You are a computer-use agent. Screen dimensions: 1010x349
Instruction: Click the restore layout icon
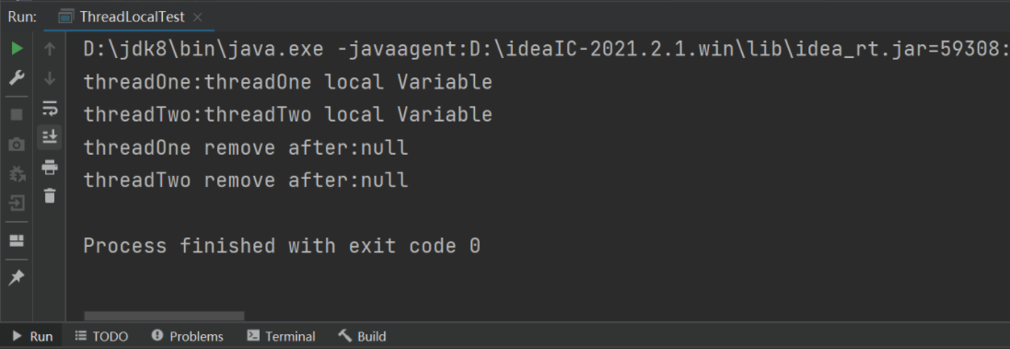click(x=17, y=241)
